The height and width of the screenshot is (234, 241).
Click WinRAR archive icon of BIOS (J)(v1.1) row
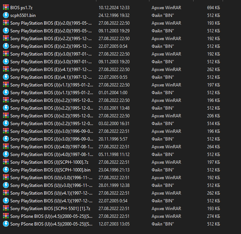[6, 85]
